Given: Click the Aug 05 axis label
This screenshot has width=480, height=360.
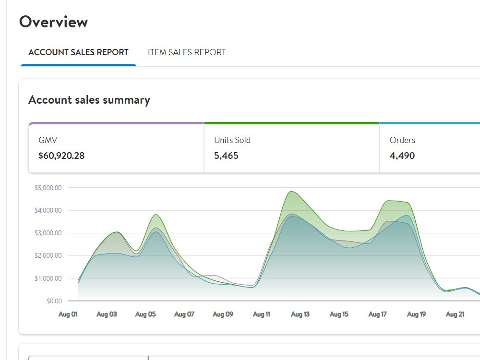Looking at the screenshot, I should click(145, 314).
